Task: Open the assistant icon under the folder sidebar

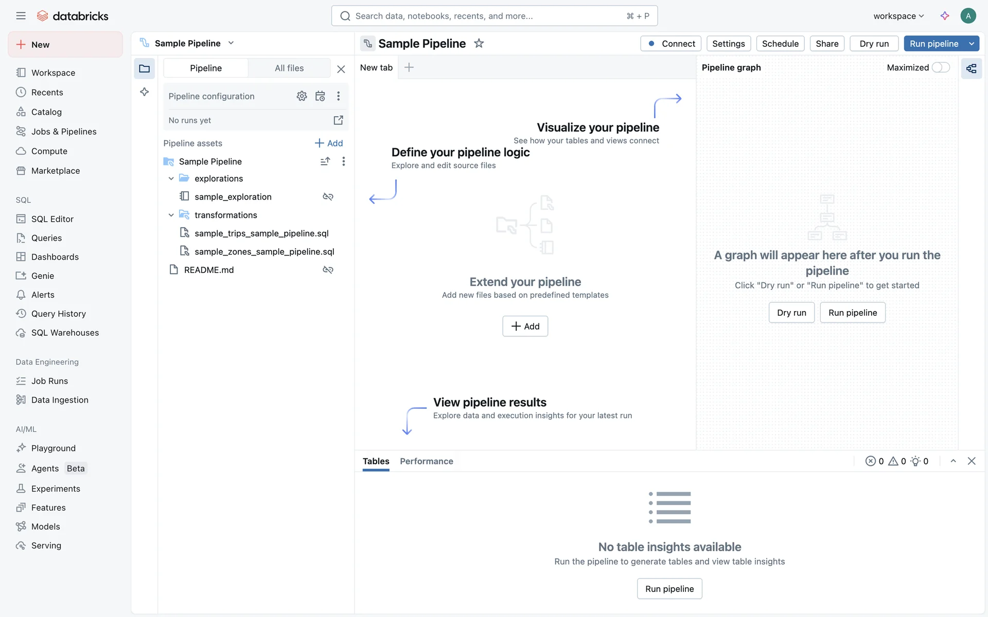Action: [144, 92]
